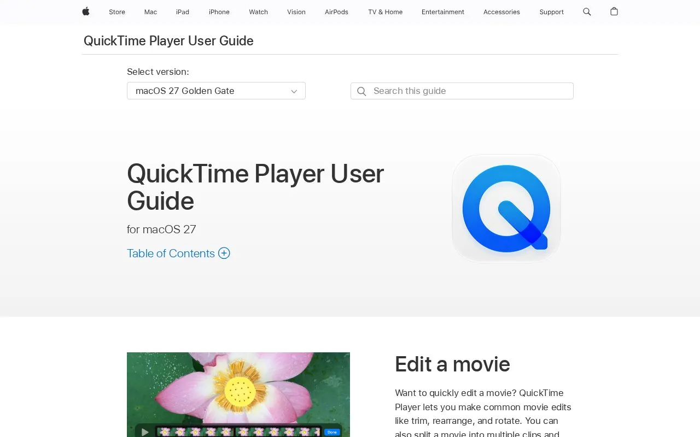The width and height of the screenshot is (700, 437).
Task: Open the macOS 27 Golden Gate version dropdown
Action: tap(216, 91)
